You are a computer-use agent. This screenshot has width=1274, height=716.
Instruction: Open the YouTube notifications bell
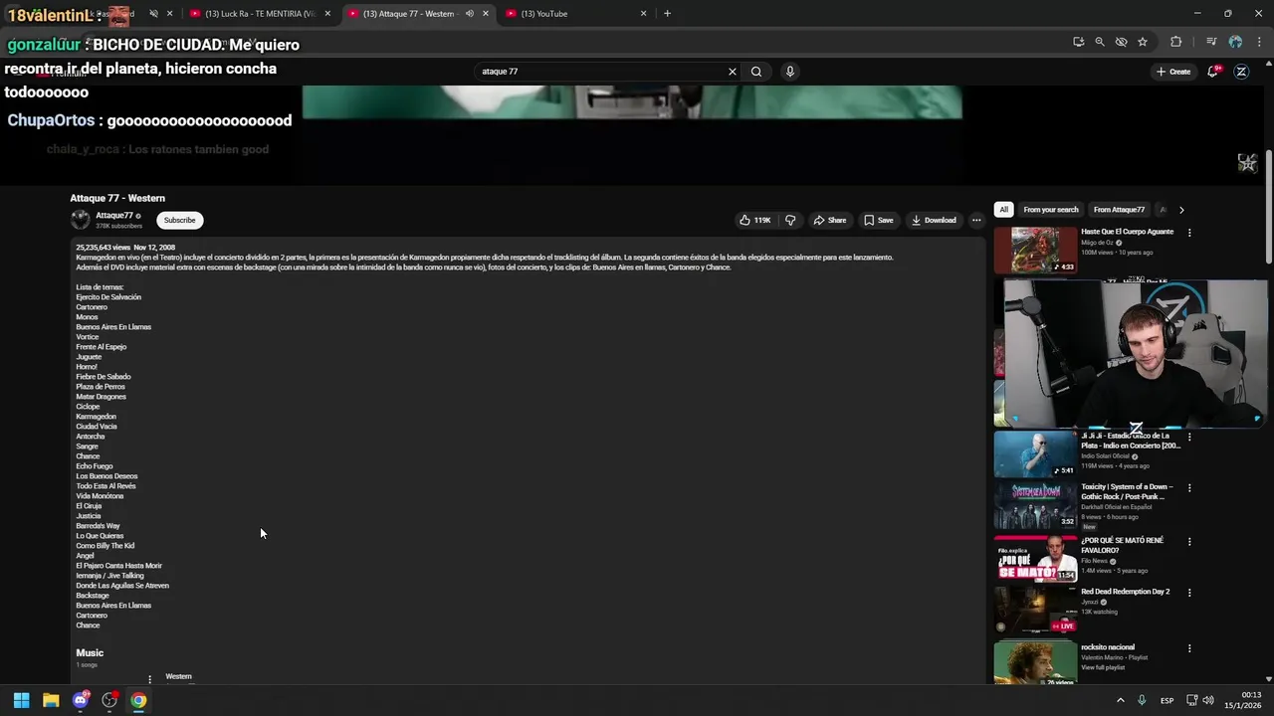[1213, 72]
